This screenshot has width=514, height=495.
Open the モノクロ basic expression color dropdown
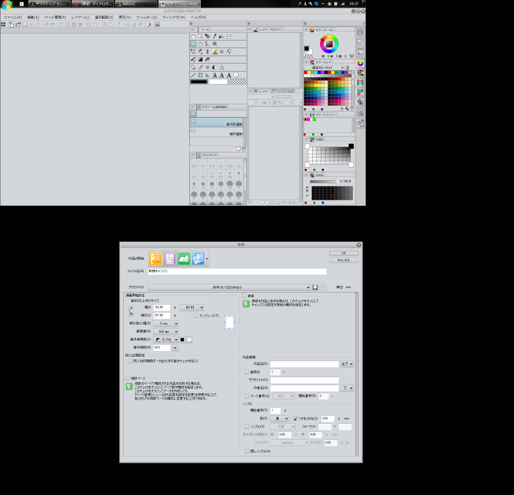tap(166, 340)
